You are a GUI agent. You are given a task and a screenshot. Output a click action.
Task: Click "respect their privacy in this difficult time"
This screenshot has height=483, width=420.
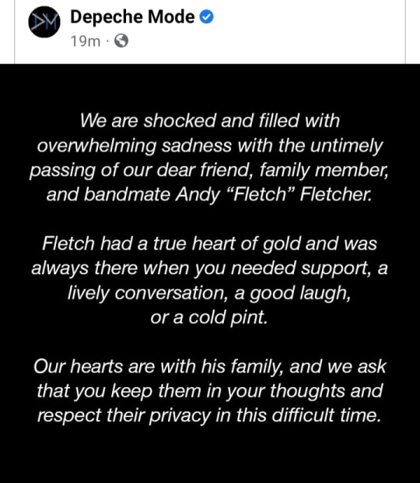[x=209, y=415]
